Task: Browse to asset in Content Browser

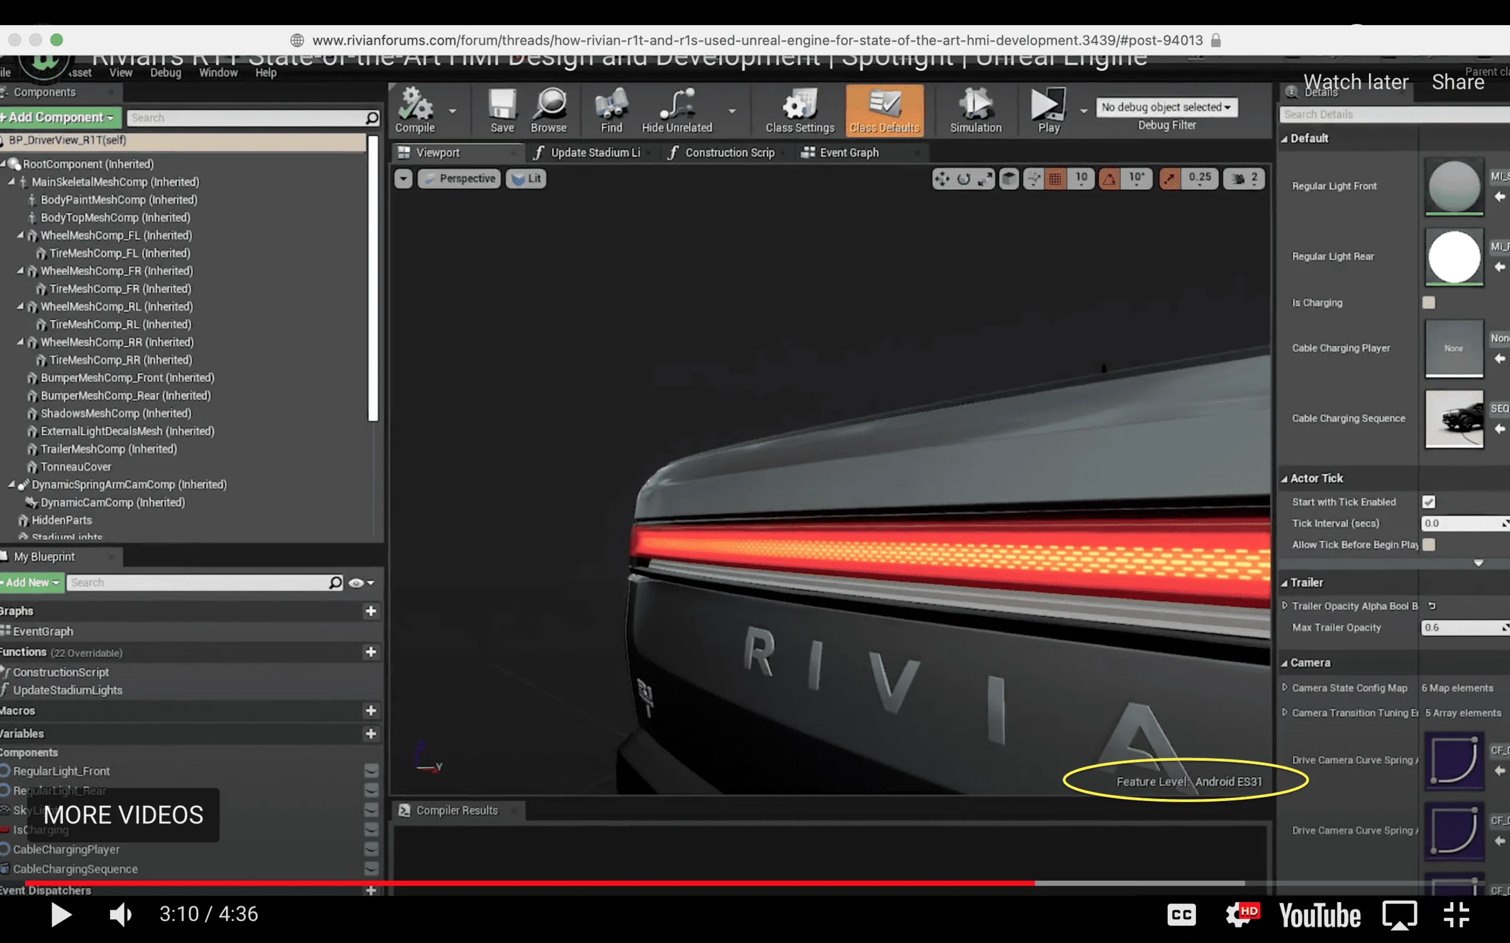Action: 549,110
